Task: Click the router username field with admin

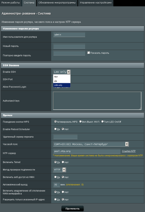Action: (69, 35)
